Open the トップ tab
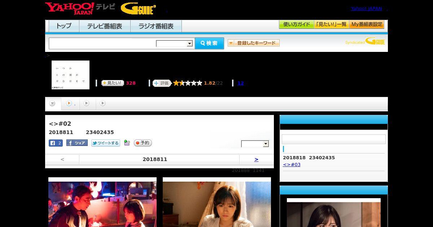Viewport: 433px width, 227px height. pos(64,26)
